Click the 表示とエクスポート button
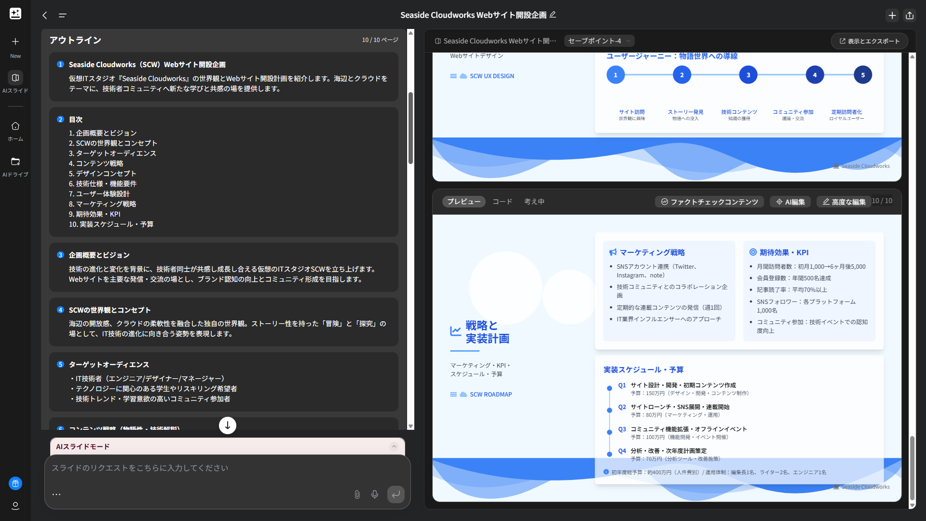This screenshot has width=926, height=521. [869, 41]
